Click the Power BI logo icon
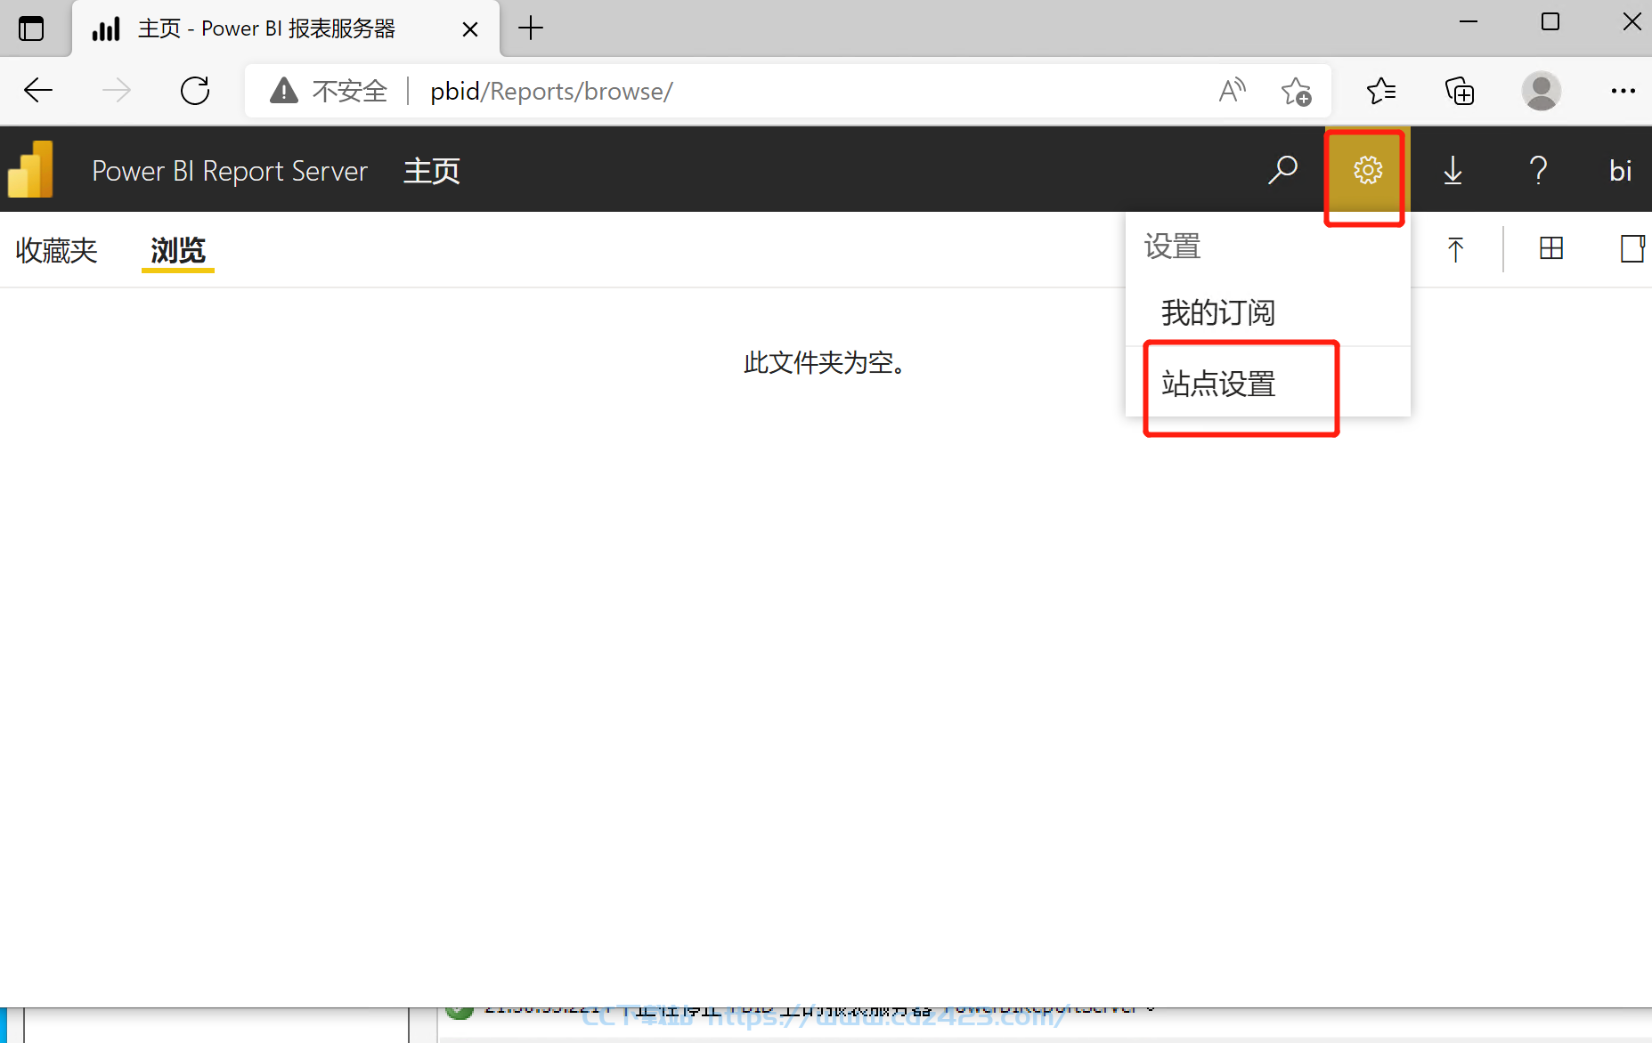Viewport: 1652px width, 1043px height. point(31,169)
